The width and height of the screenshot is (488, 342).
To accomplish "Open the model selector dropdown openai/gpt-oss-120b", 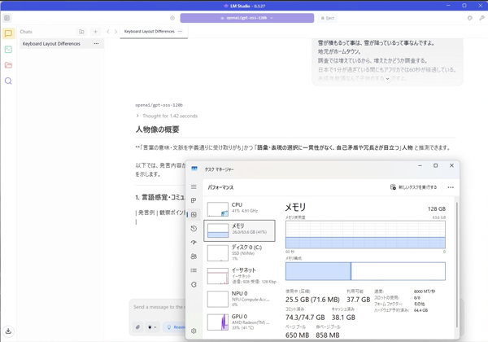I will [246, 18].
